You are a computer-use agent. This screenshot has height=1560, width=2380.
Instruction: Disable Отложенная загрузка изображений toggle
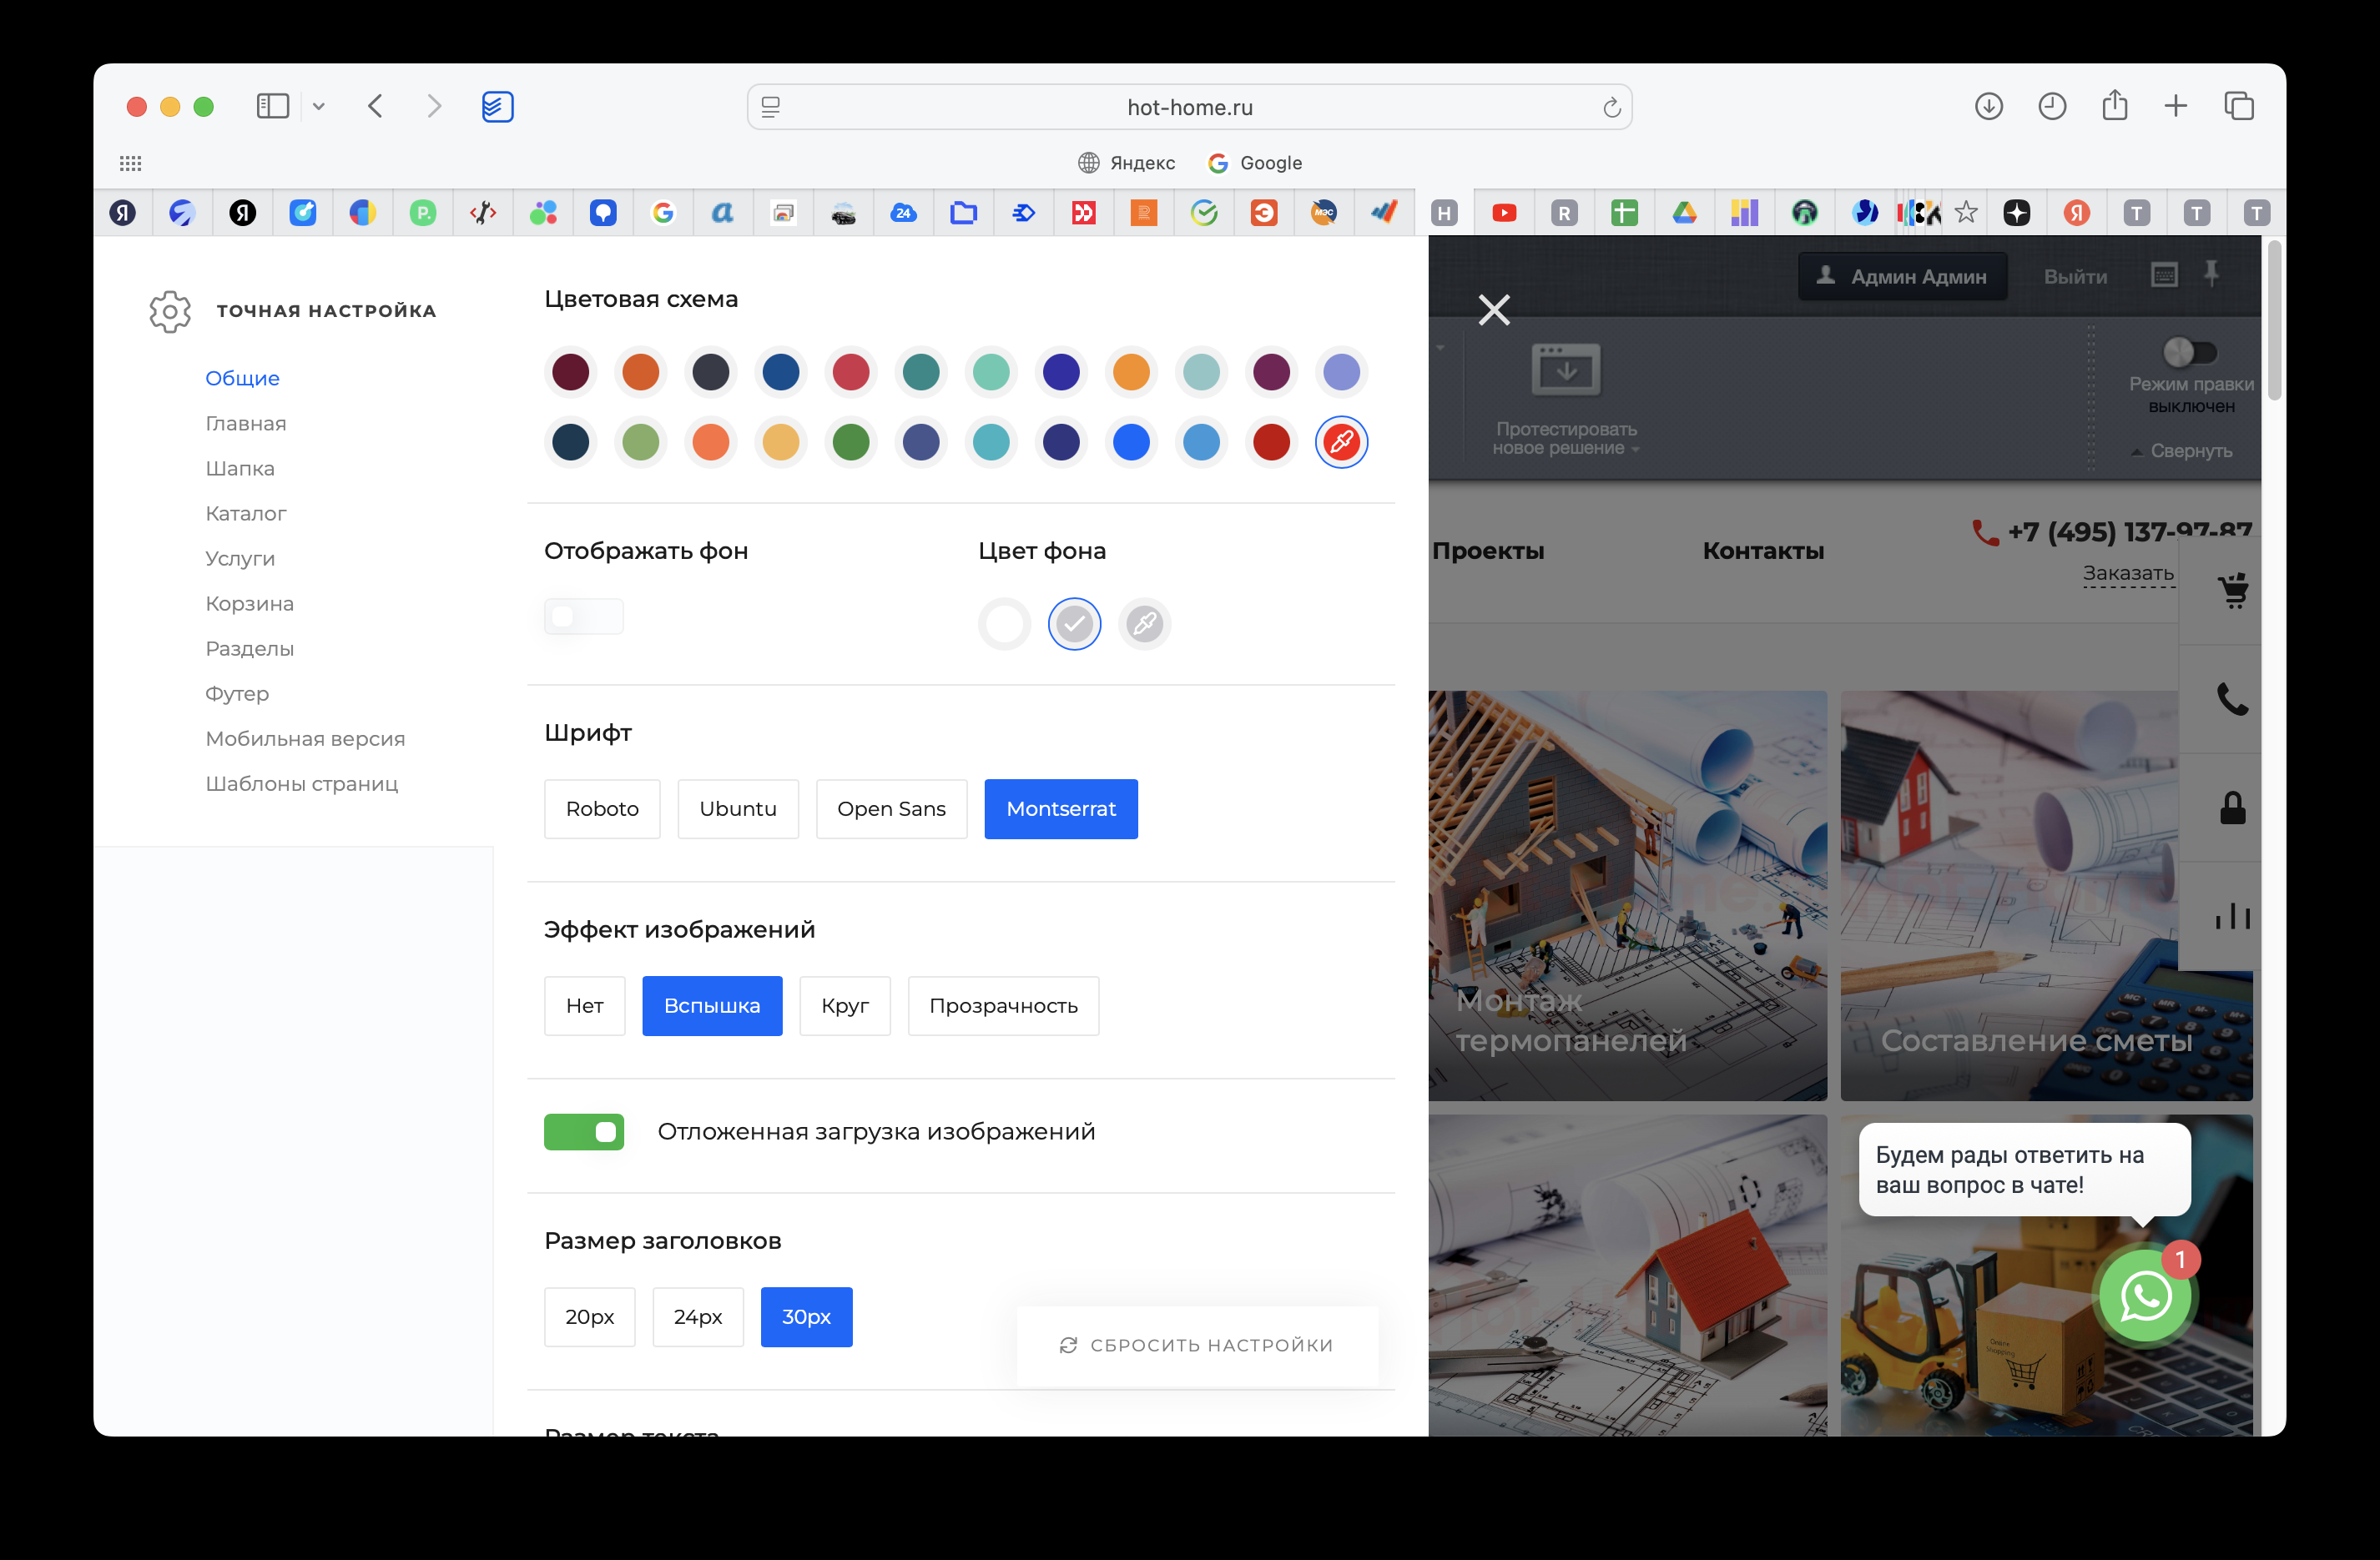point(583,1131)
